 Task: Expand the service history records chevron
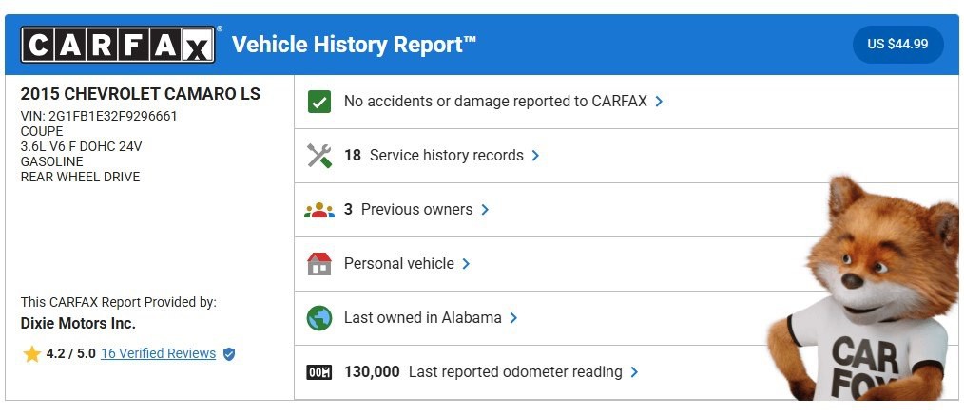[x=536, y=156]
